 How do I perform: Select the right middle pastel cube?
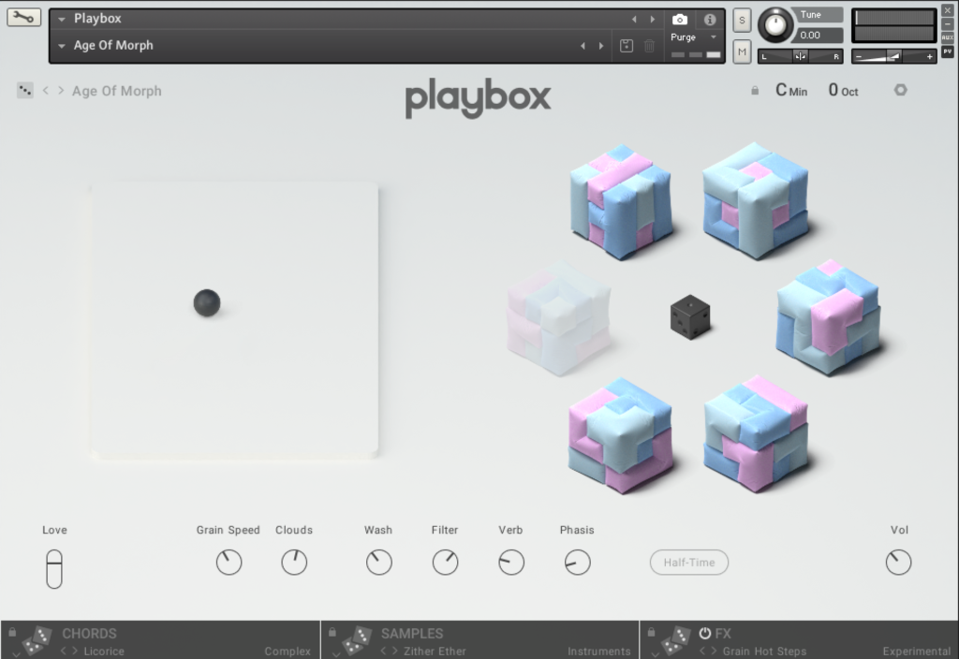pos(829,316)
